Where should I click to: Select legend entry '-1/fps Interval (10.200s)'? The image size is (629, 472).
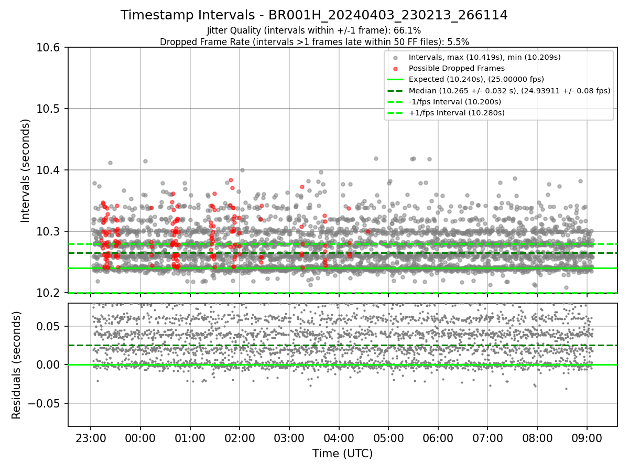coord(454,101)
